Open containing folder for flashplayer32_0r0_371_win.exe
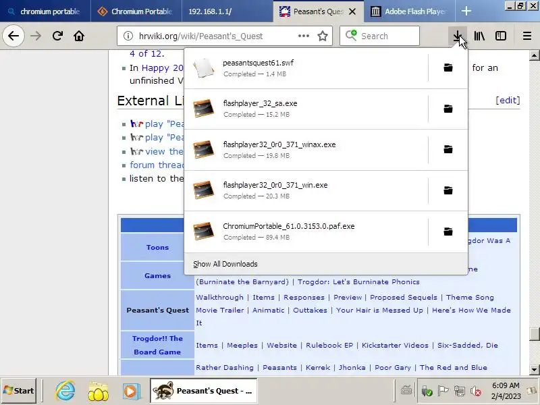The image size is (540, 405). click(x=448, y=190)
